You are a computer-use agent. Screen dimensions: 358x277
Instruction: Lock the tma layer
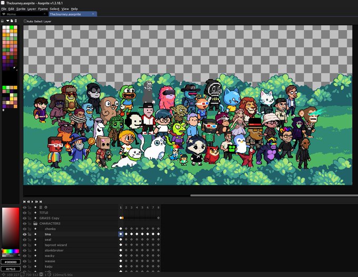(x=29, y=234)
